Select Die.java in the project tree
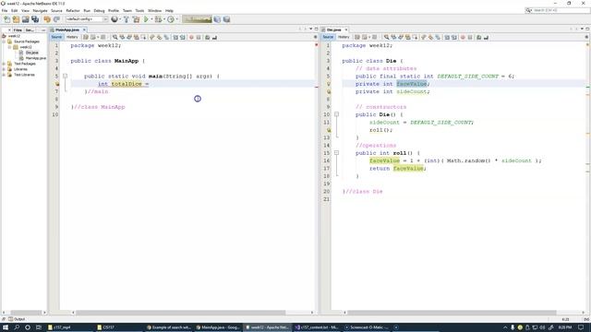Image resolution: width=591 pixels, height=332 pixels. pyautogui.click(x=31, y=53)
